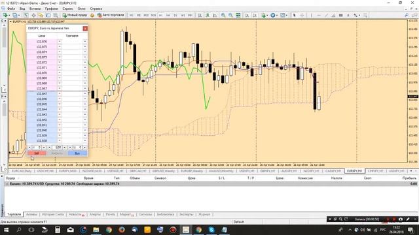Viewport: 419px width, 235px height.
Task: Click the 132.876 price row
Action: (42, 42)
